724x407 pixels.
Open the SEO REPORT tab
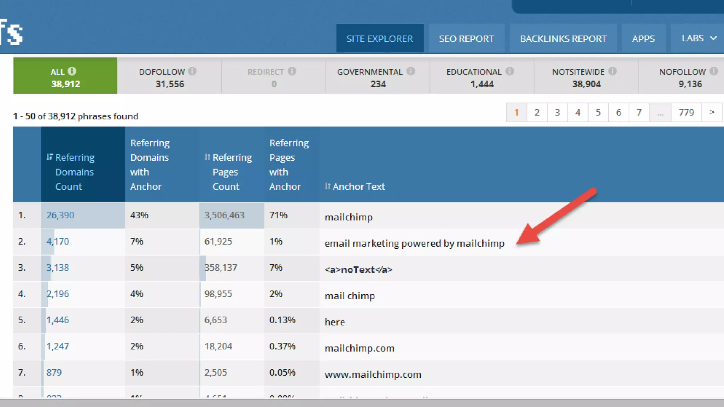(x=466, y=39)
